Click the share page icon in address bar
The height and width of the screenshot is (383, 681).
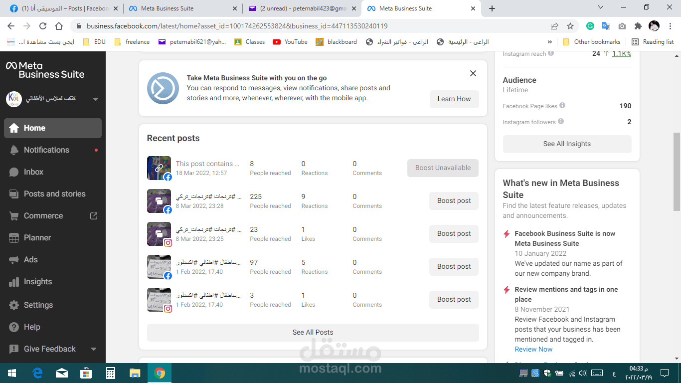pos(554,26)
